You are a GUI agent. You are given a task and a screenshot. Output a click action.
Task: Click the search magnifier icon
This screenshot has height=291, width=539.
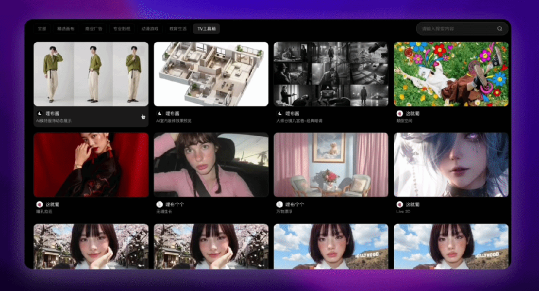click(x=499, y=29)
